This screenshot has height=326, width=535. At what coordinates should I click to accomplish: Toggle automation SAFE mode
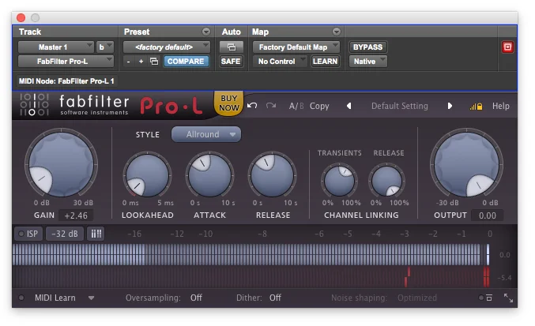(x=231, y=62)
